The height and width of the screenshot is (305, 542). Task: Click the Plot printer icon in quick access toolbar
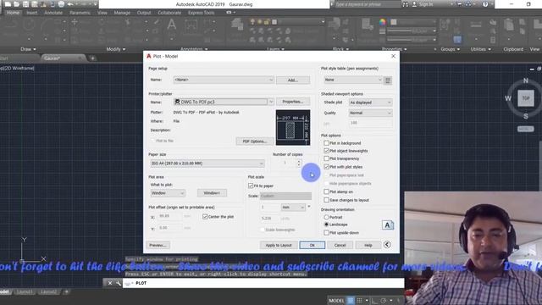pos(61,4)
